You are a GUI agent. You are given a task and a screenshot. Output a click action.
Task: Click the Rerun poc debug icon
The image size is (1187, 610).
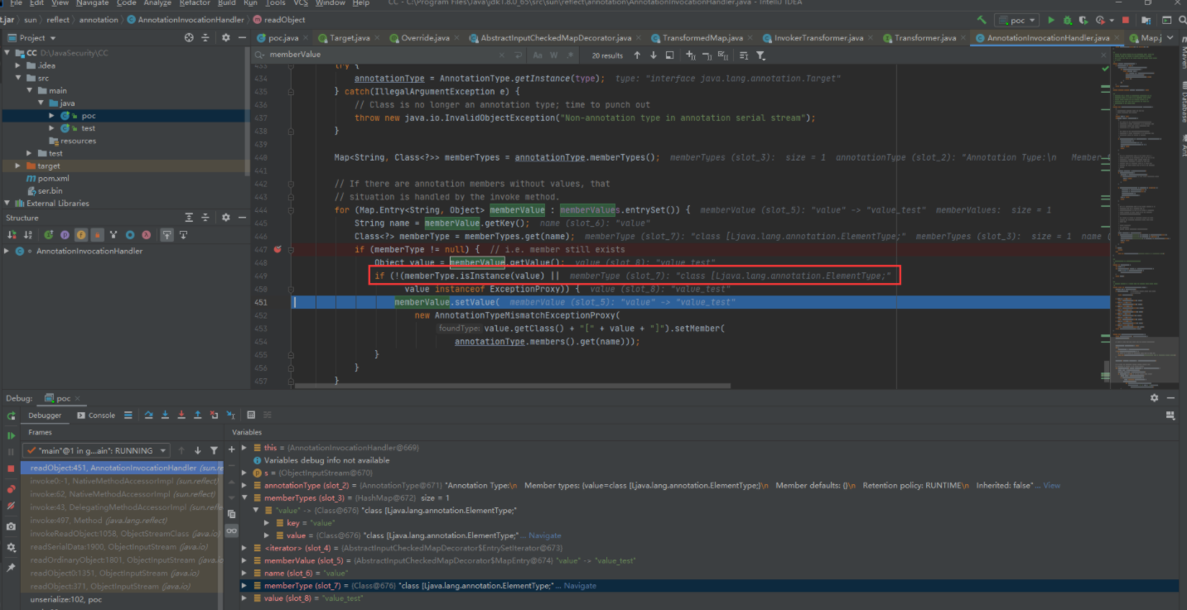pos(11,416)
